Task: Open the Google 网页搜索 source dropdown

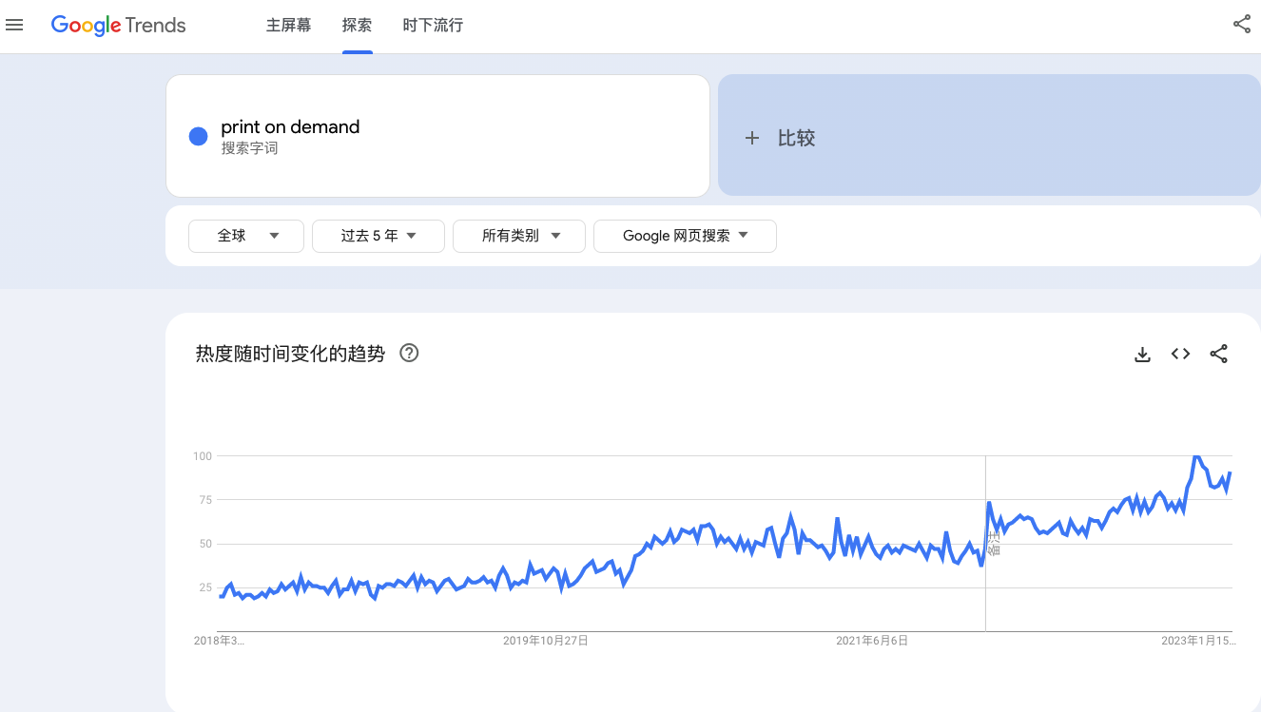Action: click(x=685, y=236)
